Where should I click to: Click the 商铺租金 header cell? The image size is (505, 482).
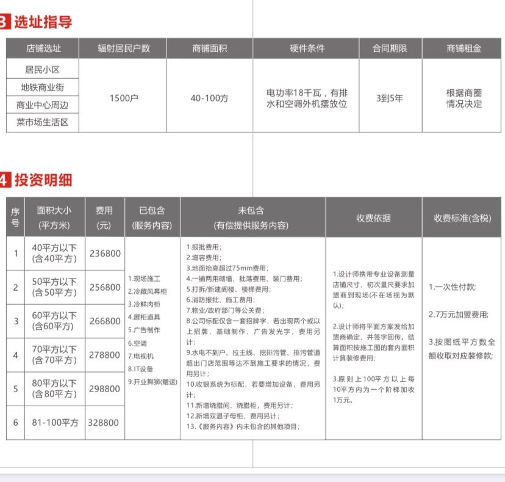pos(463,48)
